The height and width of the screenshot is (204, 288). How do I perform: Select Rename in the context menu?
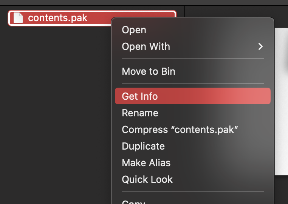tap(192, 113)
